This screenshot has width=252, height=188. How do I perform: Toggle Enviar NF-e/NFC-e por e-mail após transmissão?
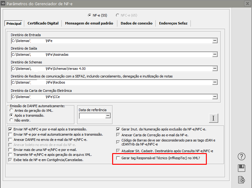pos(10,129)
